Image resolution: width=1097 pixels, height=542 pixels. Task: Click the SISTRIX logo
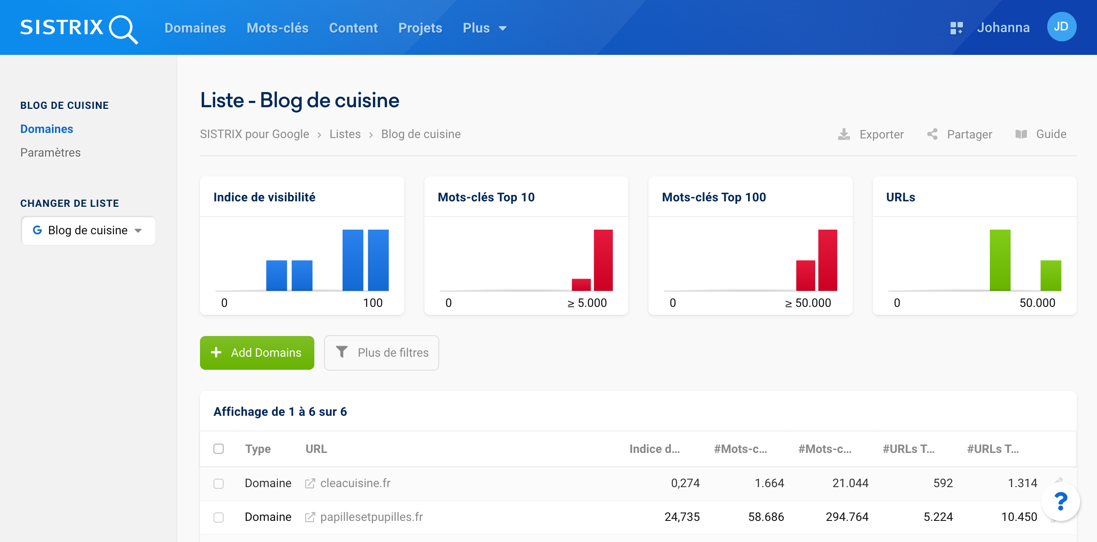coord(79,29)
